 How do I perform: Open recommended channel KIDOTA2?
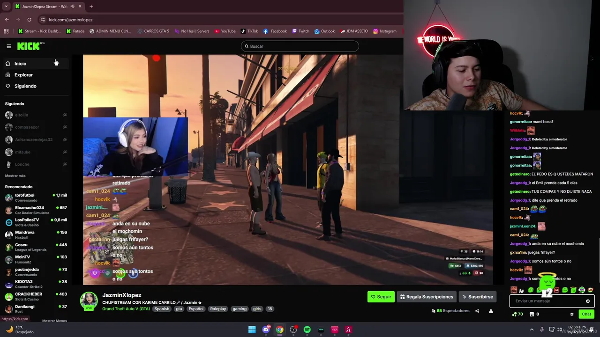(36, 284)
